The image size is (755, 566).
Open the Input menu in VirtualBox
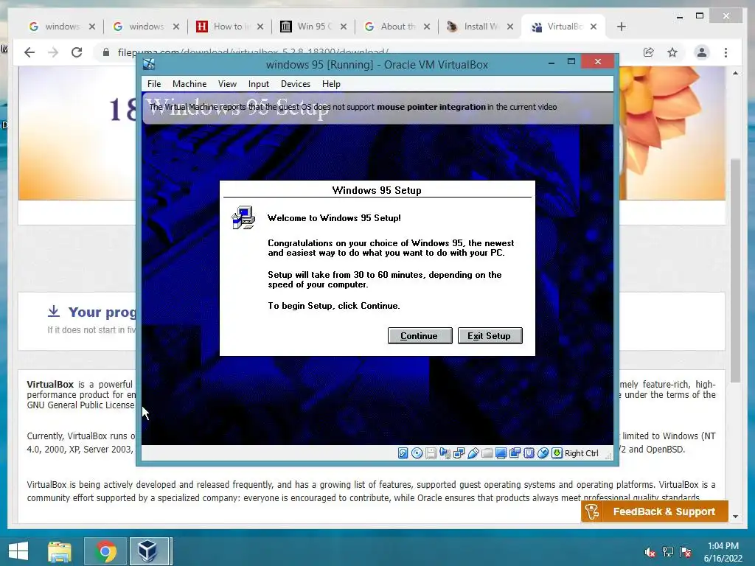point(259,84)
